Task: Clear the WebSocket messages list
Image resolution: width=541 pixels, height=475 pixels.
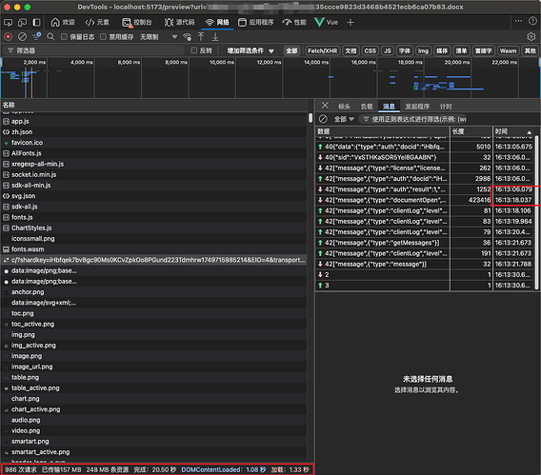Action: coord(323,119)
